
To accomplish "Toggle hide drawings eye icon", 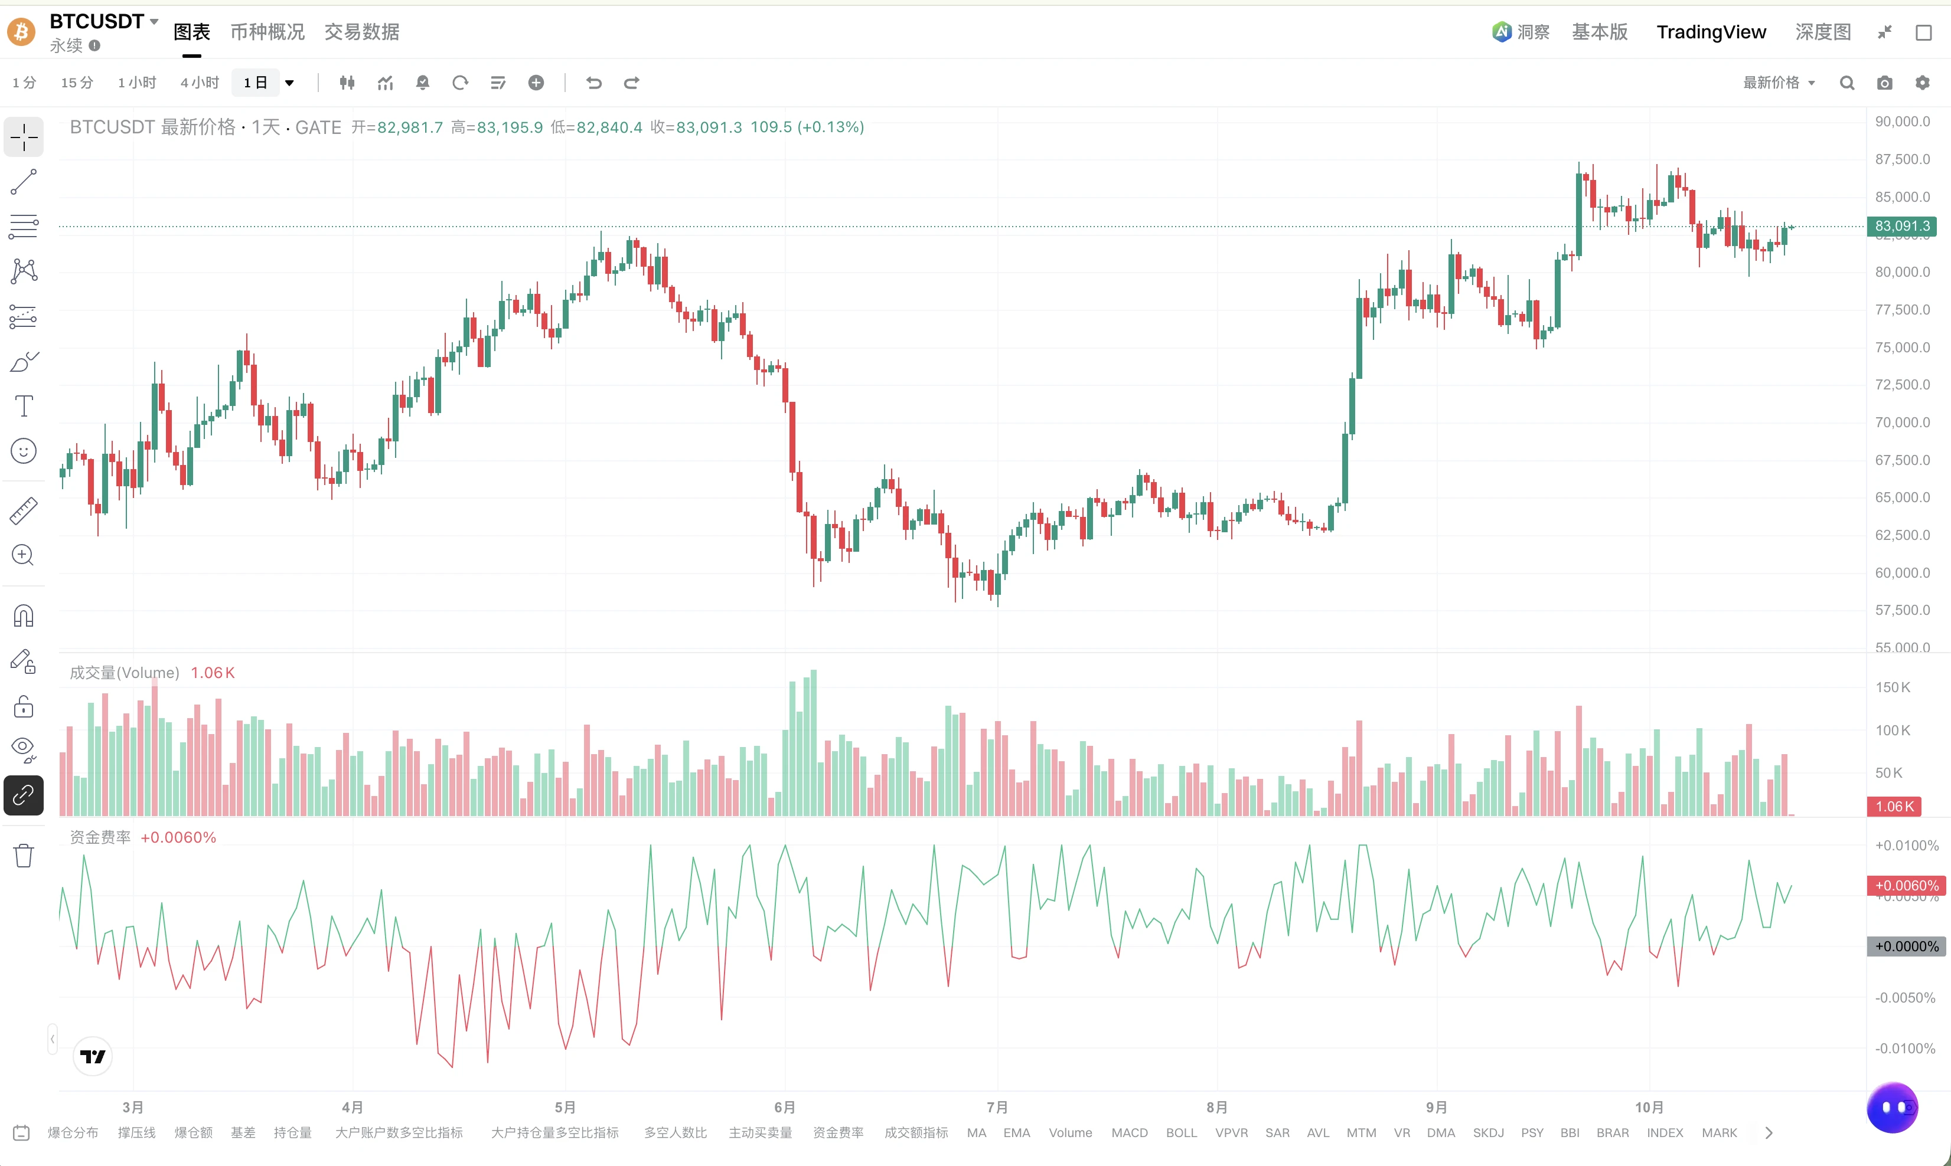I will pos(24,751).
